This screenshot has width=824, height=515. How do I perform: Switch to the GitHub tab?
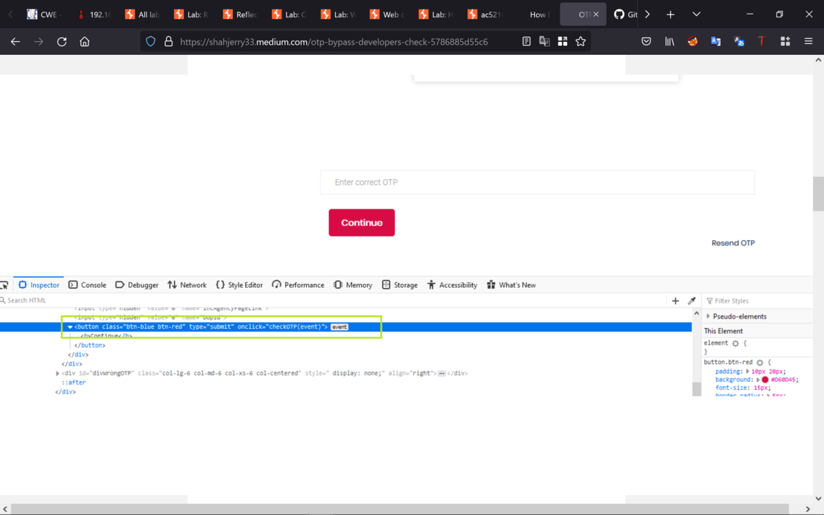coord(626,14)
